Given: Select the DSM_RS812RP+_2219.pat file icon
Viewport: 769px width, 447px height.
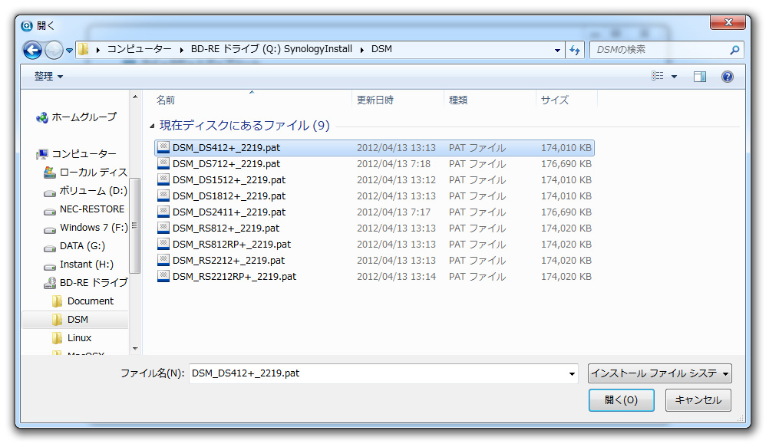Looking at the screenshot, I should [163, 244].
